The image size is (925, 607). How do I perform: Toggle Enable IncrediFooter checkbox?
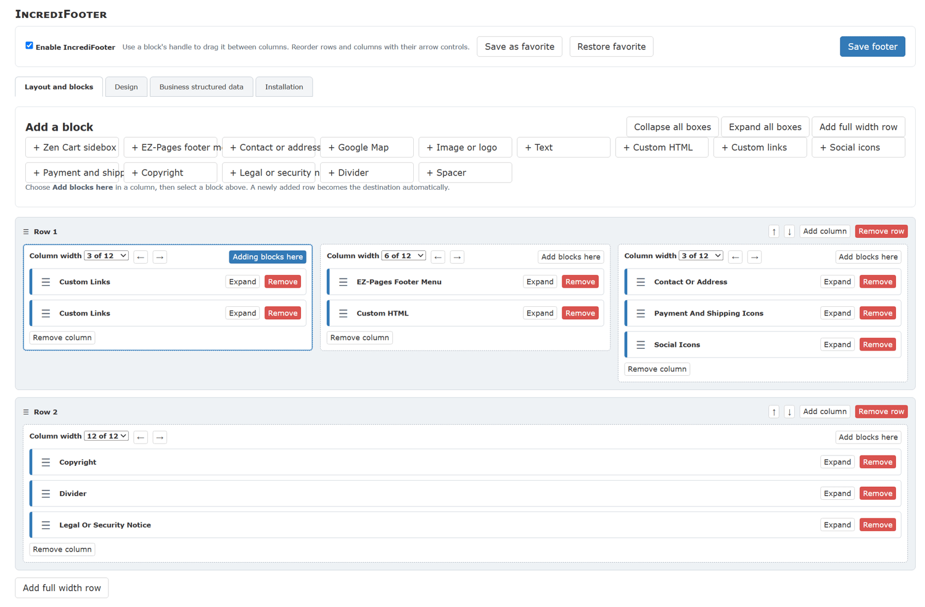click(x=29, y=46)
